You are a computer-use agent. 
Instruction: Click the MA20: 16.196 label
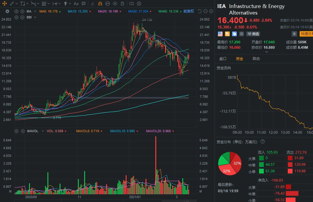coord(108,11)
